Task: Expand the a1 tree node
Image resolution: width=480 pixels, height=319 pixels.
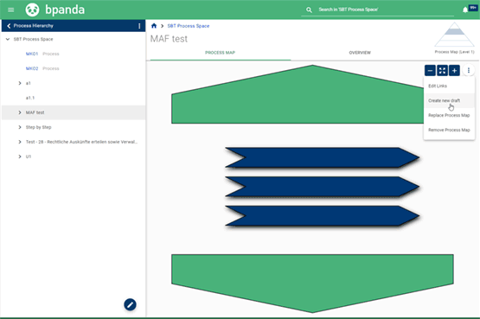Action: pyautogui.click(x=20, y=83)
